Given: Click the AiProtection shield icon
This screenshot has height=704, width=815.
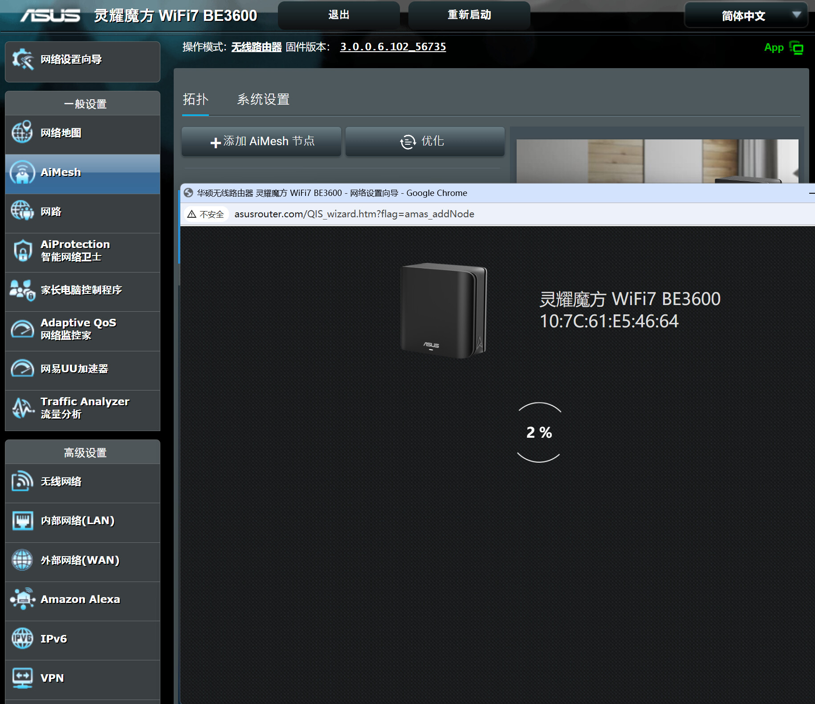Looking at the screenshot, I should (22, 251).
